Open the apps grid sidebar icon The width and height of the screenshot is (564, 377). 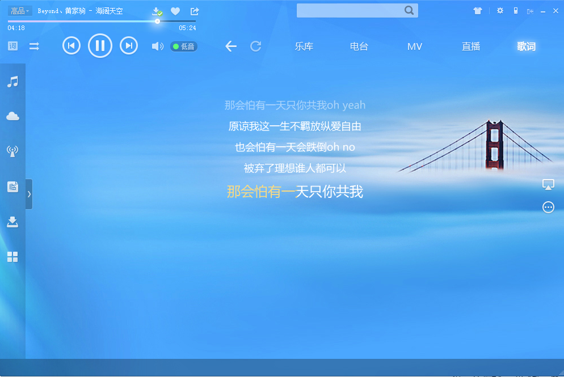click(12, 257)
